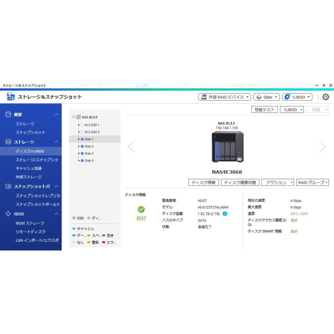Collapse the ストレージ sidebar section chevron
334x334 pixels.
(56, 142)
